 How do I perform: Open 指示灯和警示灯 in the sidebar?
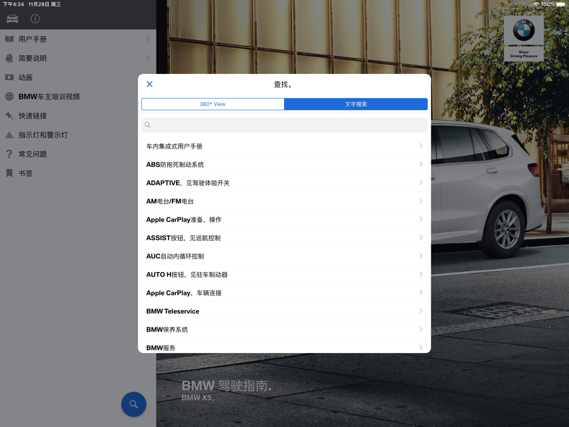pos(78,135)
